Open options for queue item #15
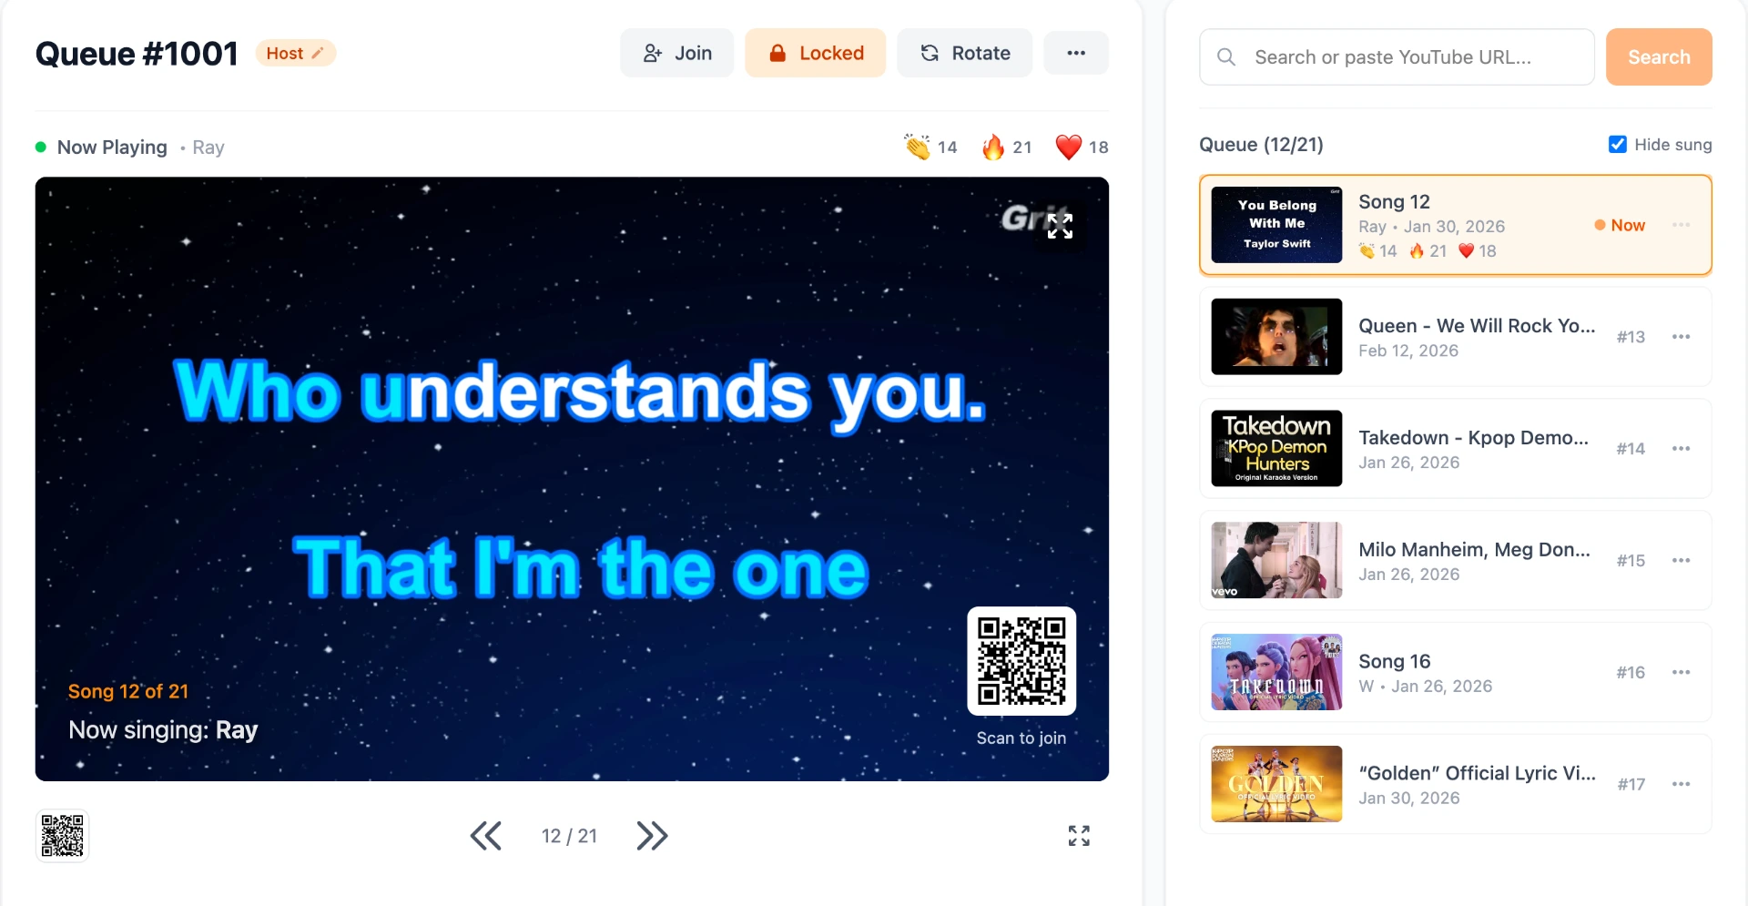 tap(1681, 561)
